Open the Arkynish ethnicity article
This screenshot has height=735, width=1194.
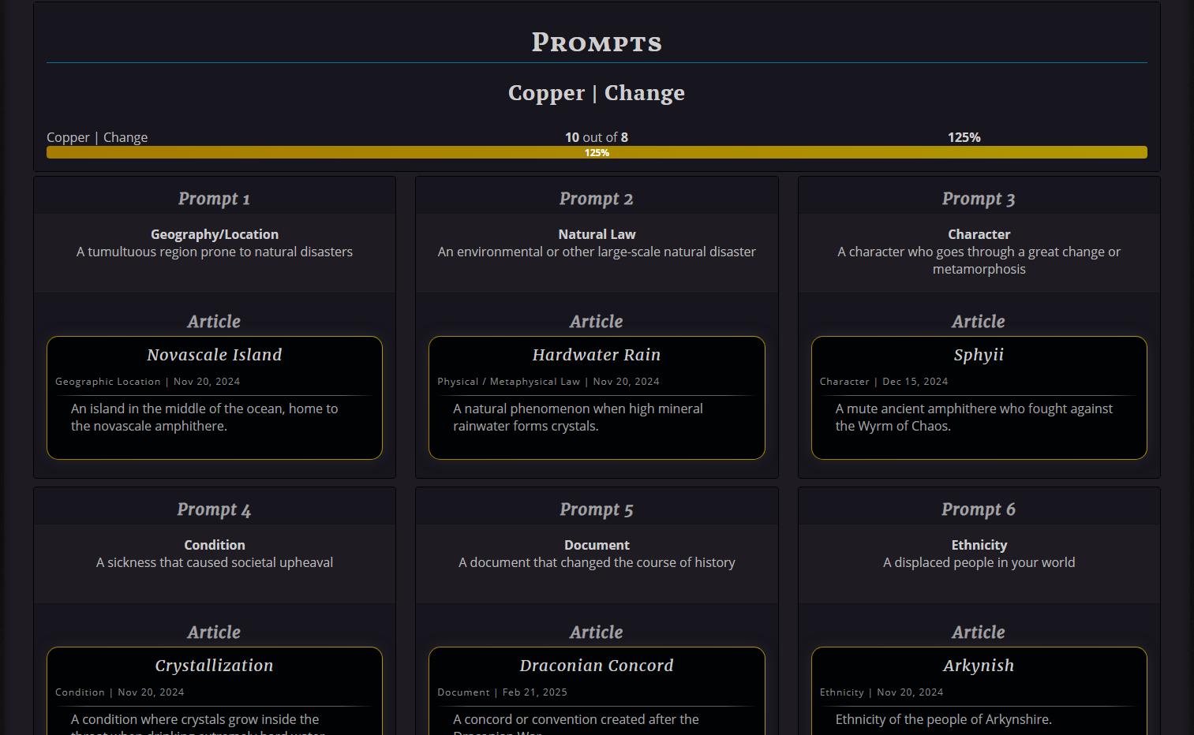[x=979, y=666]
